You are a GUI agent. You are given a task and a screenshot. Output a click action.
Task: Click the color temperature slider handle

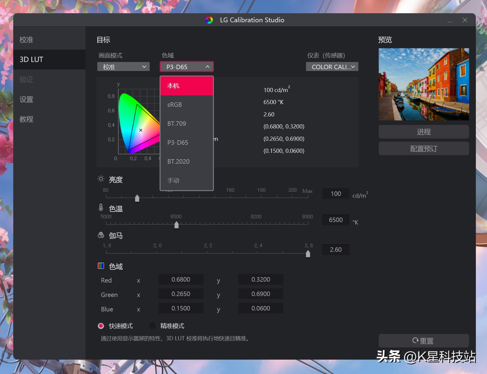[x=176, y=225]
